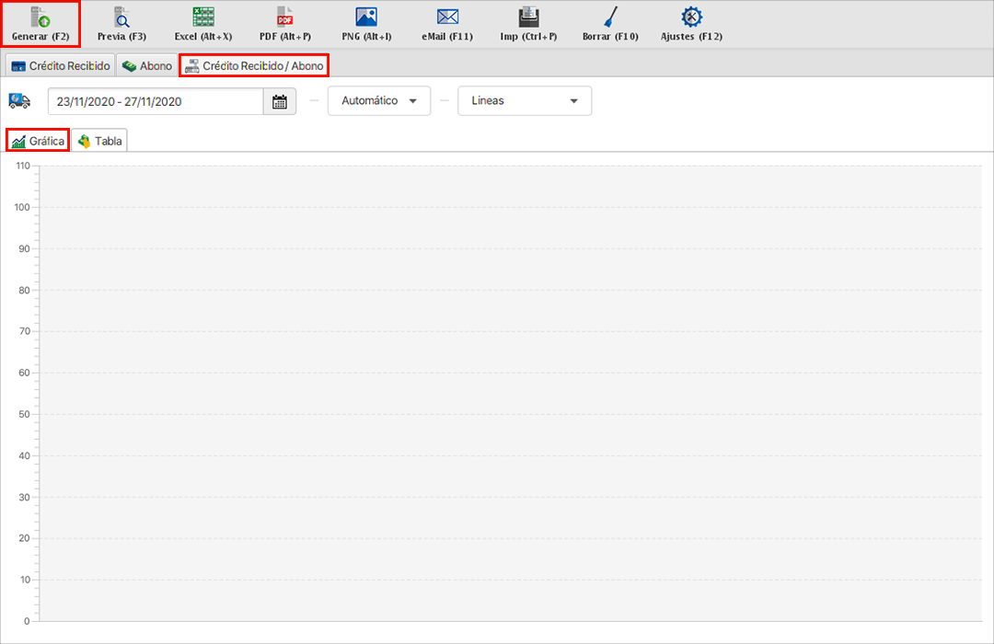Click the Generar (F2) toolbar icon

(40, 17)
